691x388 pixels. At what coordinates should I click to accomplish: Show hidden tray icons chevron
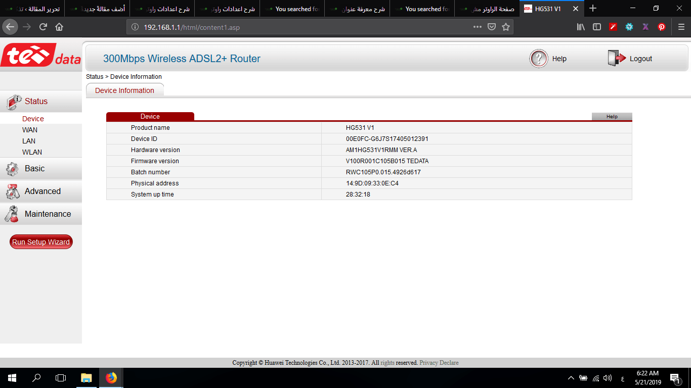click(x=571, y=378)
